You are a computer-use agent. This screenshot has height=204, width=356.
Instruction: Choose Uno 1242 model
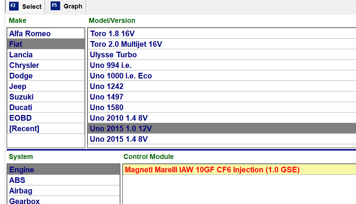pos(222,86)
